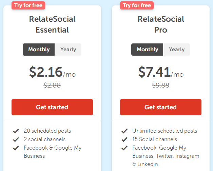Click Try for free badge on Essential plan
Screen dimensions: 213x171
pos(28,5)
